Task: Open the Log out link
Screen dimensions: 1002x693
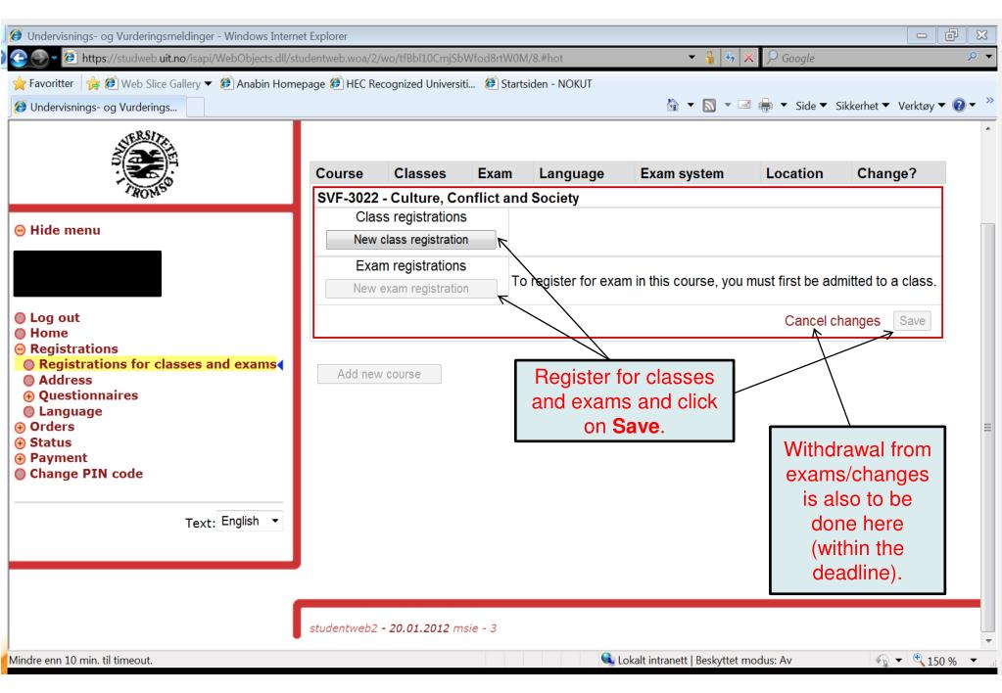Action: [48, 317]
